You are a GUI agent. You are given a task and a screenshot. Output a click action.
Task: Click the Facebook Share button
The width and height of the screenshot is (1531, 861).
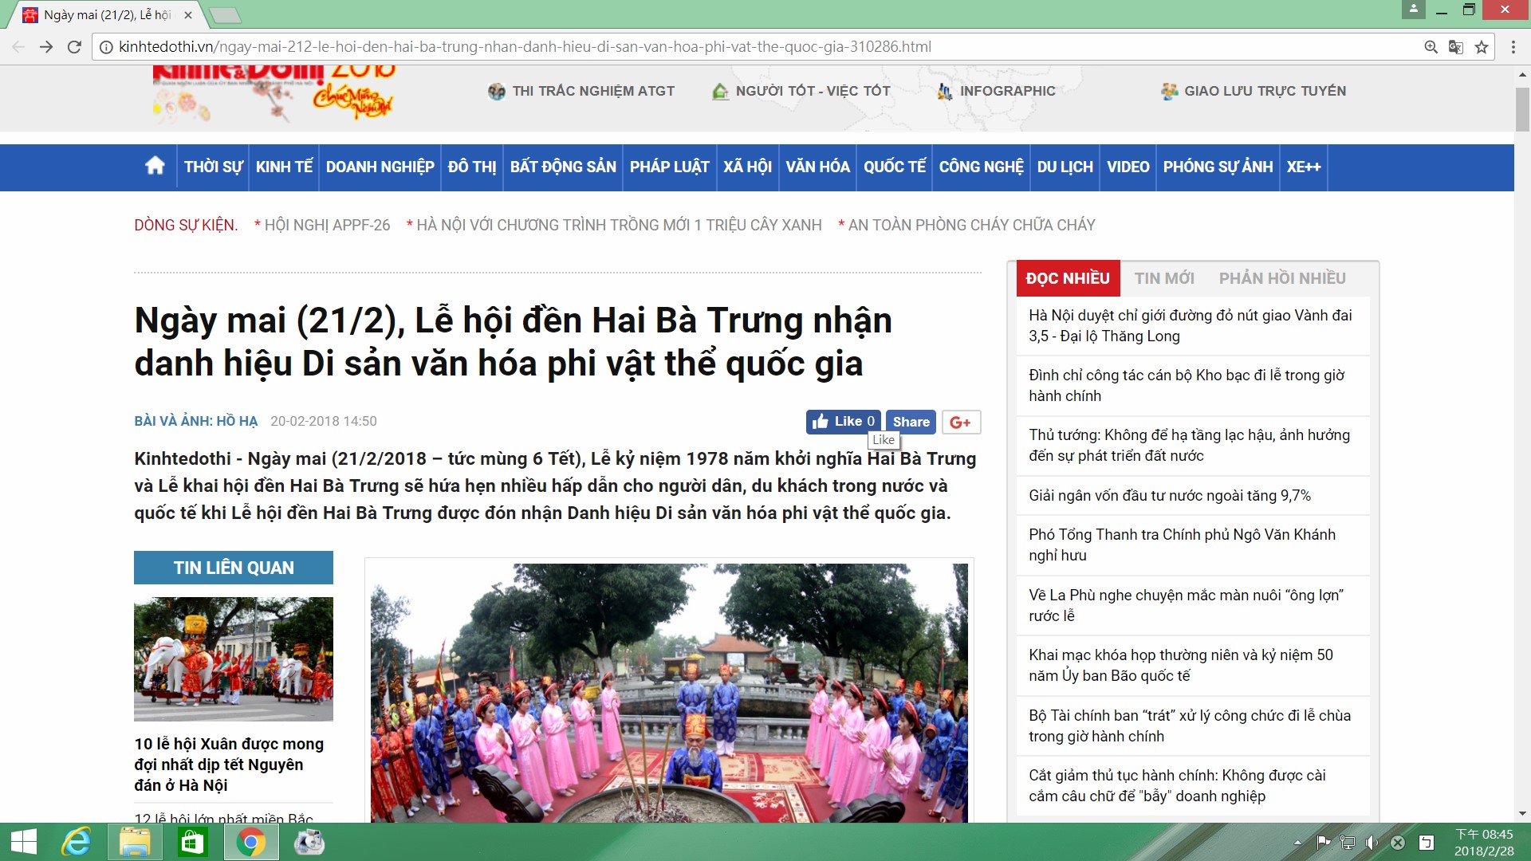coord(911,422)
